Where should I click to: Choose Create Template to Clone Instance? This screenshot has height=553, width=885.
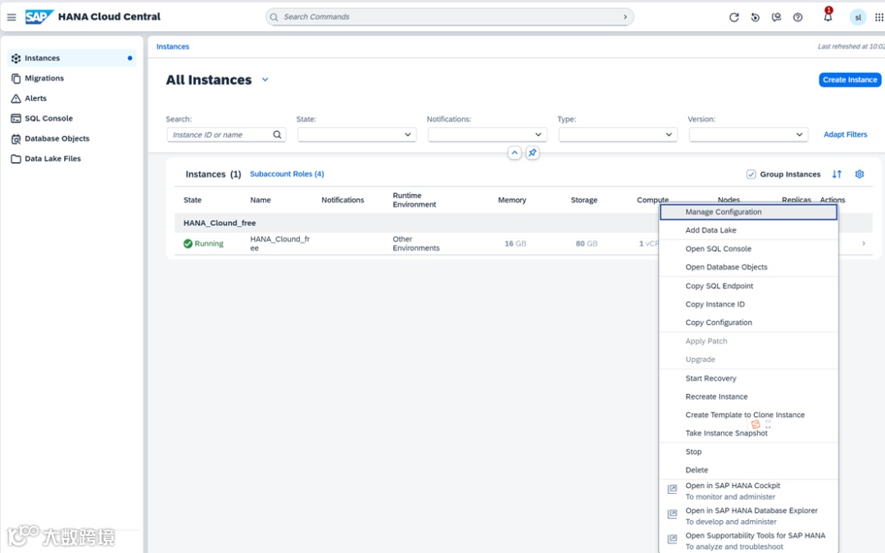click(x=748, y=415)
